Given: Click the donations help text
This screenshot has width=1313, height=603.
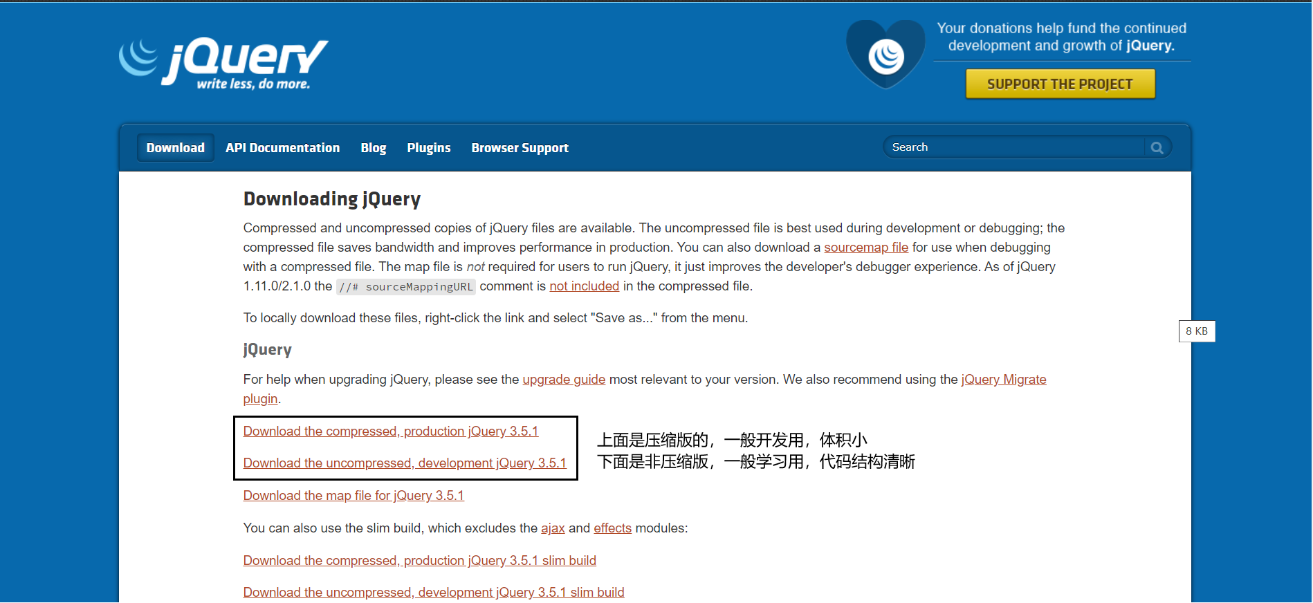Looking at the screenshot, I should (x=1062, y=37).
